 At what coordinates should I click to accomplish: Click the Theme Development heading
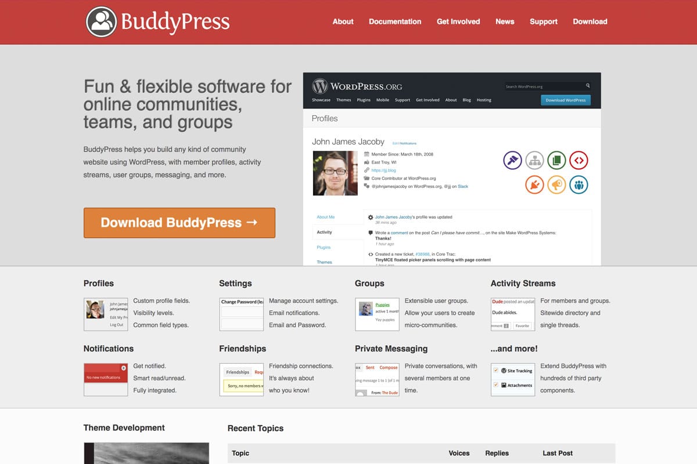[x=124, y=427]
